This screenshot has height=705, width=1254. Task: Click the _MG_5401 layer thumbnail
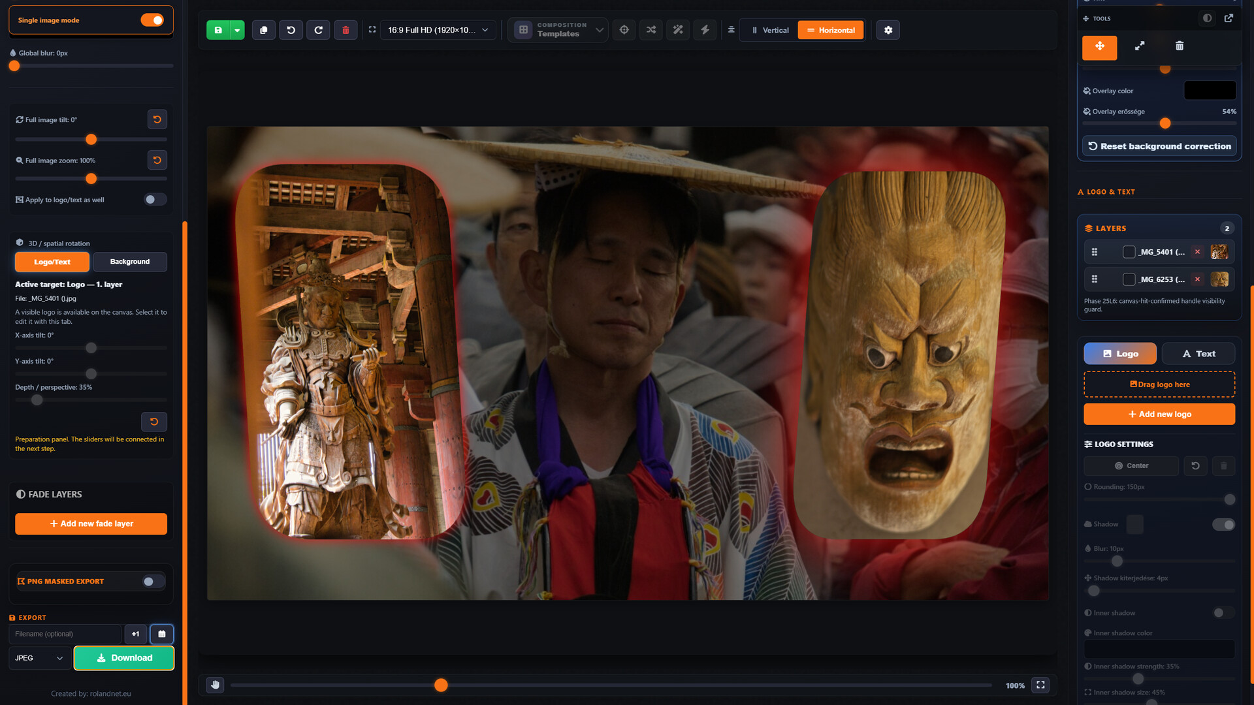pyautogui.click(x=1219, y=252)
